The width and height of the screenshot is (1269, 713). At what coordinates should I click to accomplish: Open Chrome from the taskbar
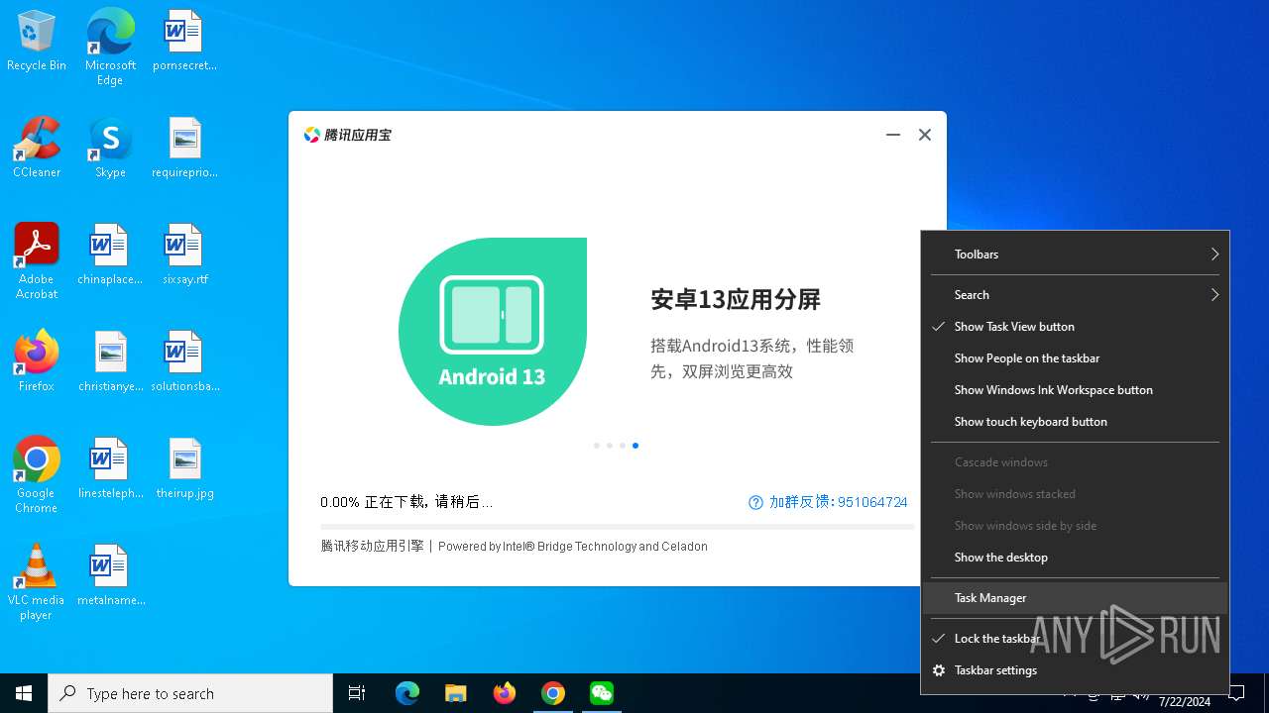[x=553, y=693]
